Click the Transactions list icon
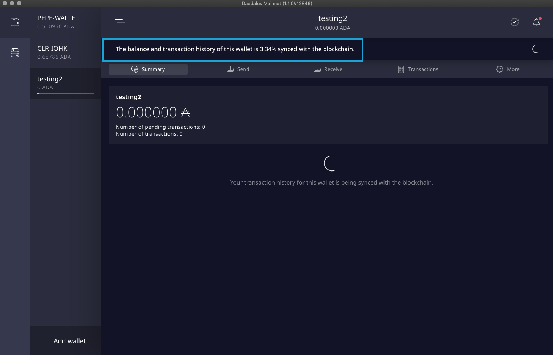Viewport: 553px width, 355px height. pyautogui.click(x=401, y=69)
